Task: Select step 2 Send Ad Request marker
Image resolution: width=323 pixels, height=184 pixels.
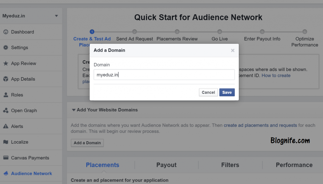Action: point(134,32)
